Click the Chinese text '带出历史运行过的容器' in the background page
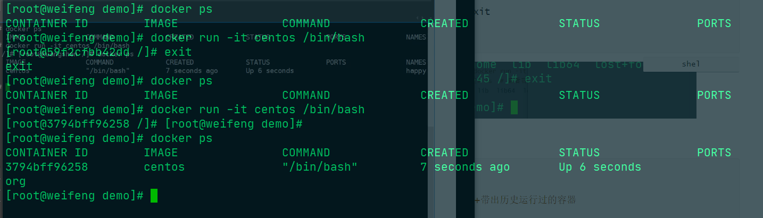 click(x=528, y=200)
